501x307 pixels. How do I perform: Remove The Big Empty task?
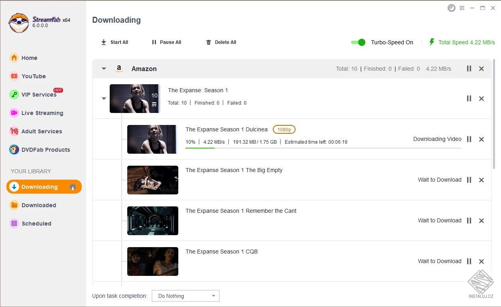point(481,180)
